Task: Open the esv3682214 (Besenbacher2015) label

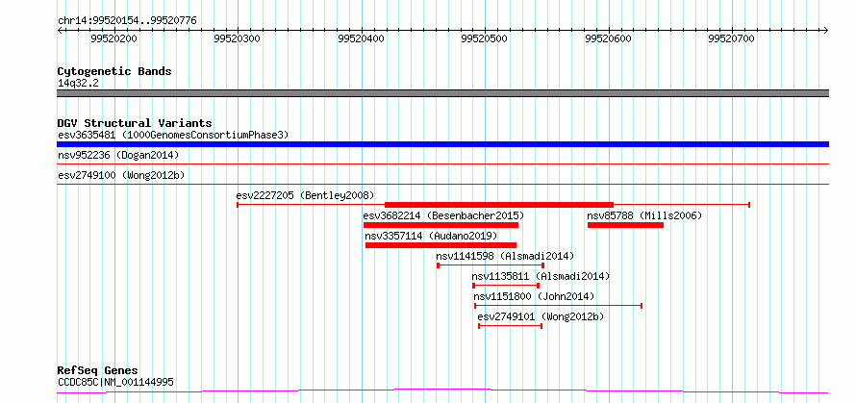Action: [x=443, y=215]
